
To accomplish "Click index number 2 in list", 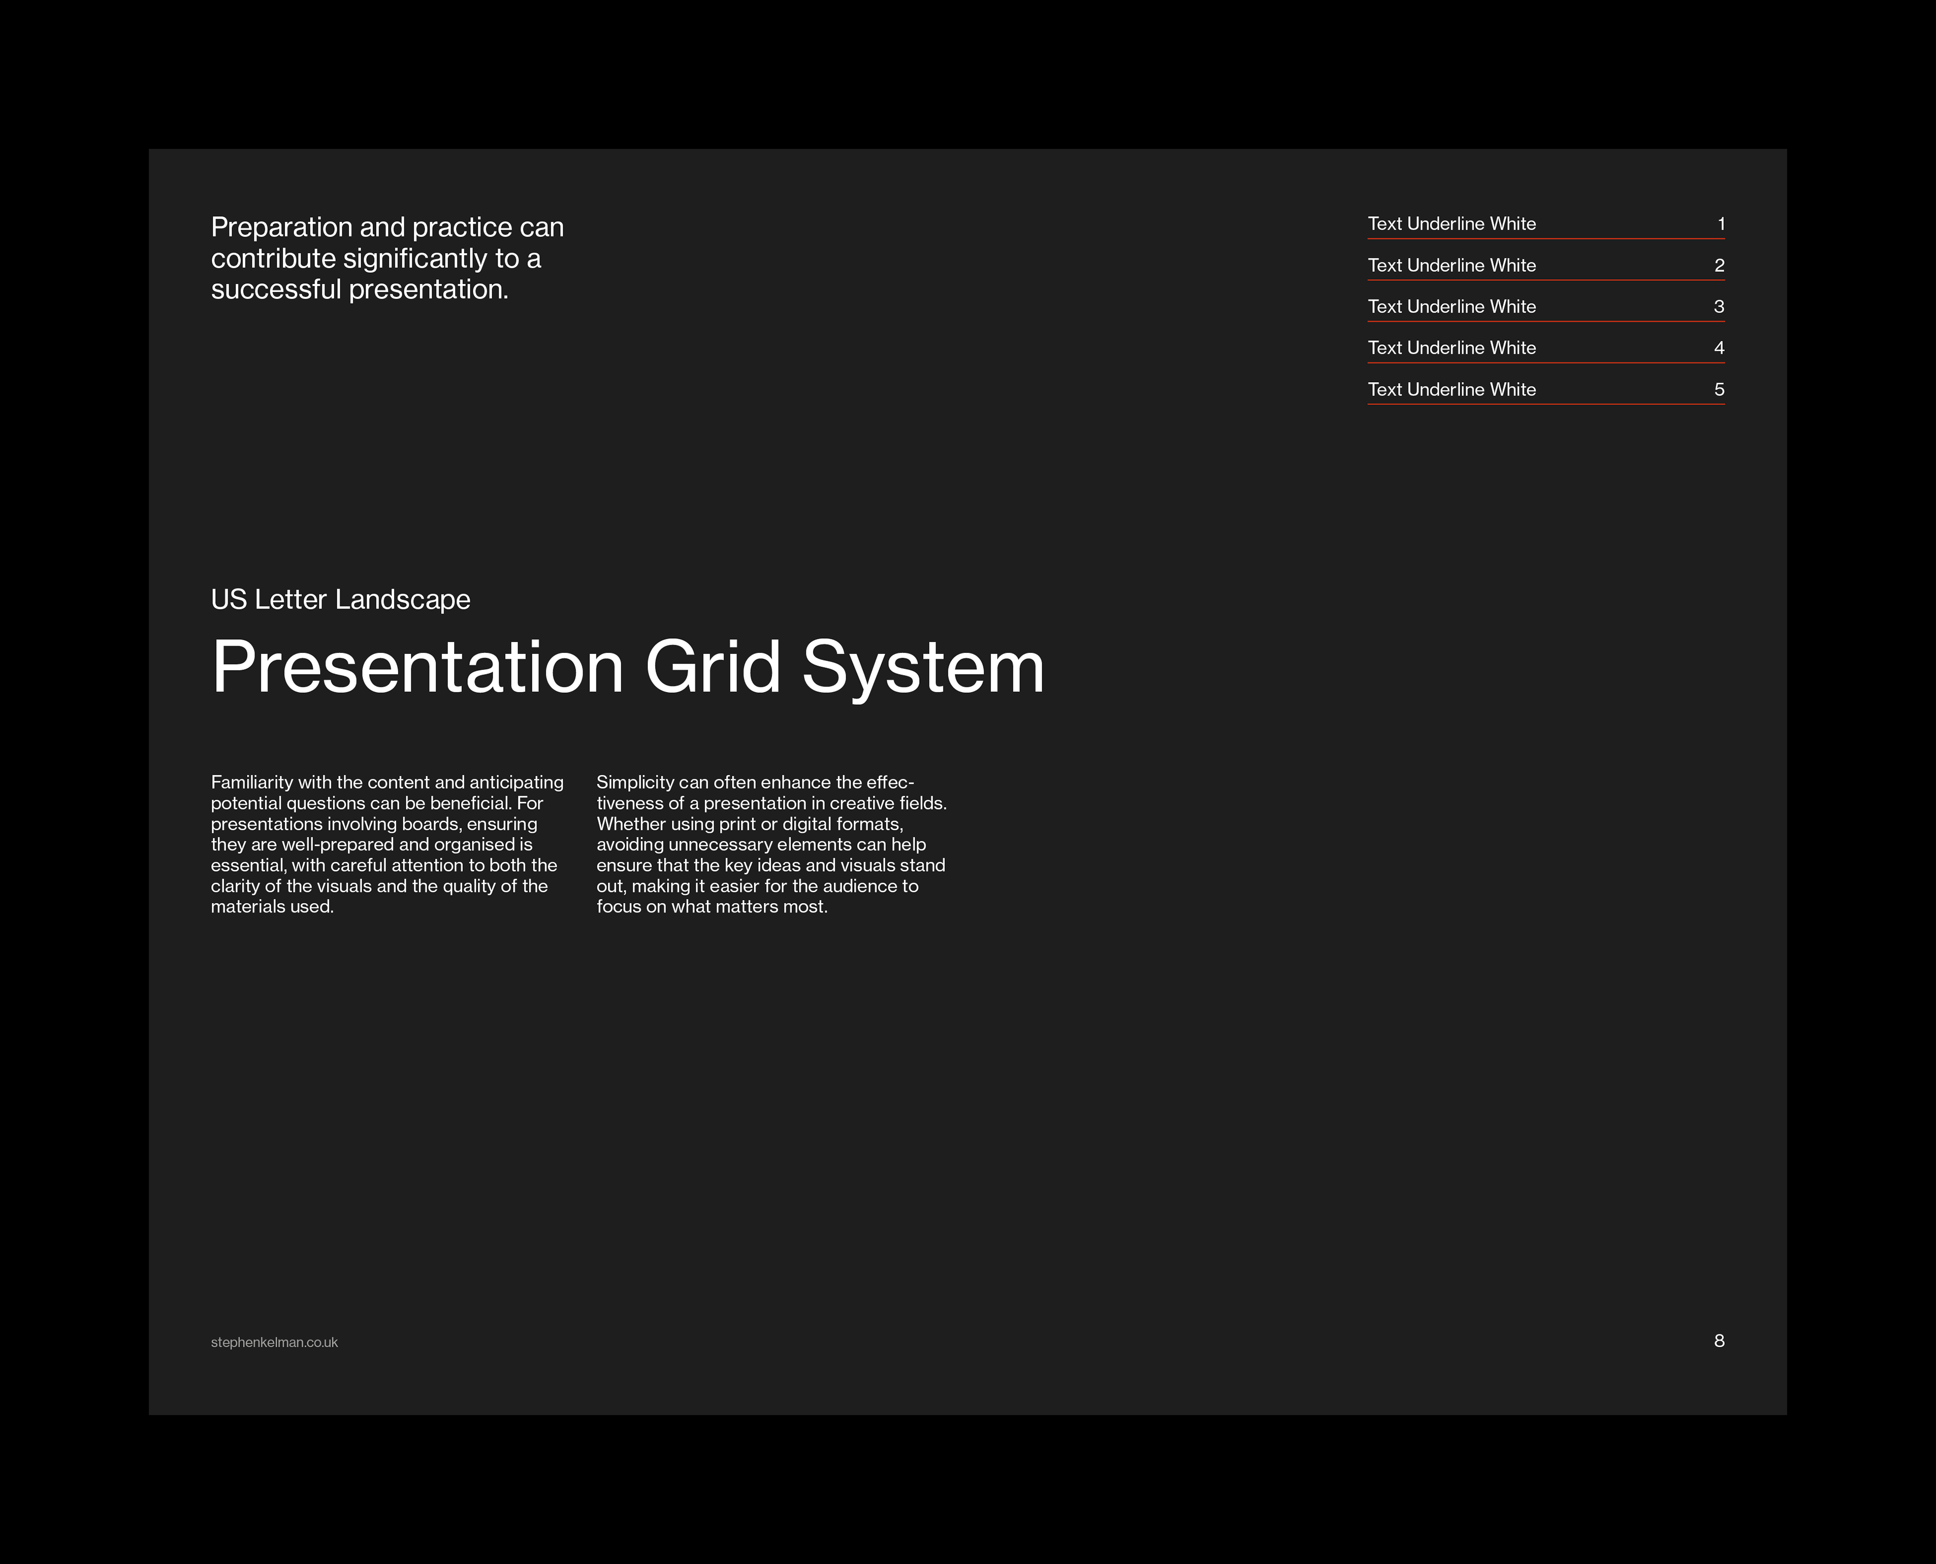I will (1719, 266).
